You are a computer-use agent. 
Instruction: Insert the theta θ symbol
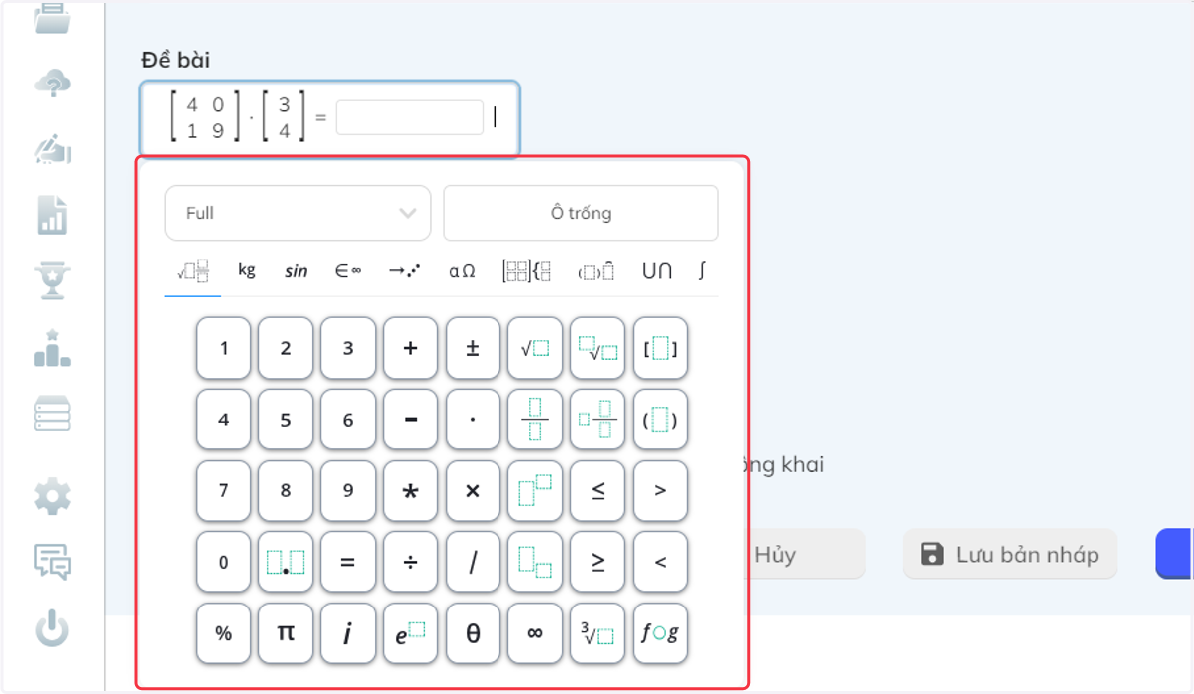(473, 633)
